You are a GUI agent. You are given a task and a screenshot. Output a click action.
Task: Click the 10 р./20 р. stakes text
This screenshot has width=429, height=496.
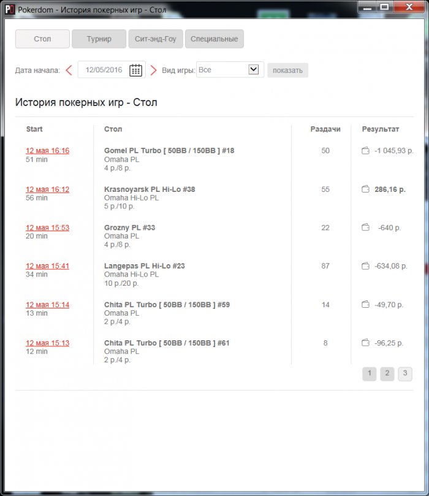(121, 283)
